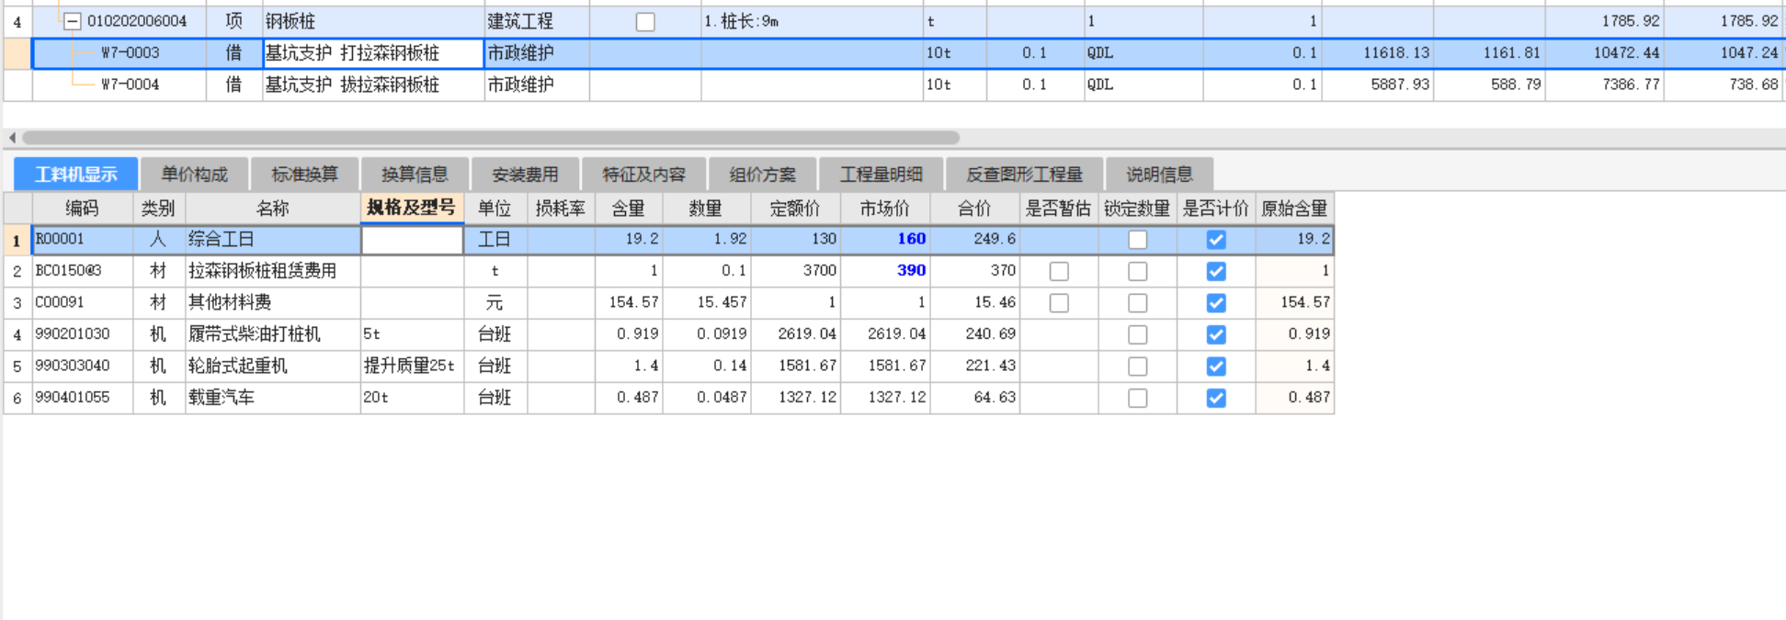Image resolution: width=1786 pixels, height=620 pixels.
Task: Open the 单价构成 tab
Action: pyautogui.click(x=194, y=175)
